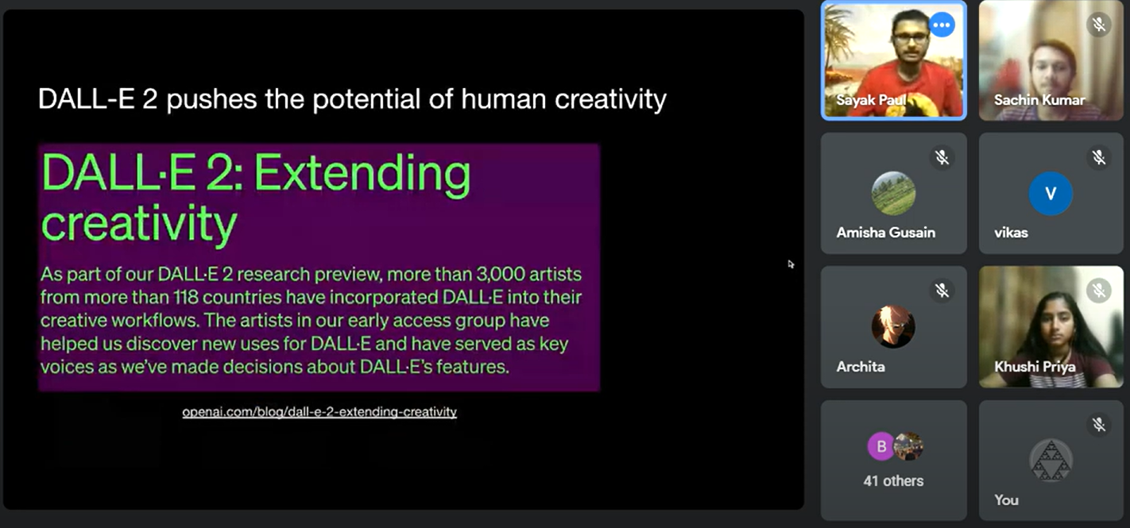Click the purple B avatar in others tile
The width and height of the screenshot is (1130, 528).
click(880, 446)
